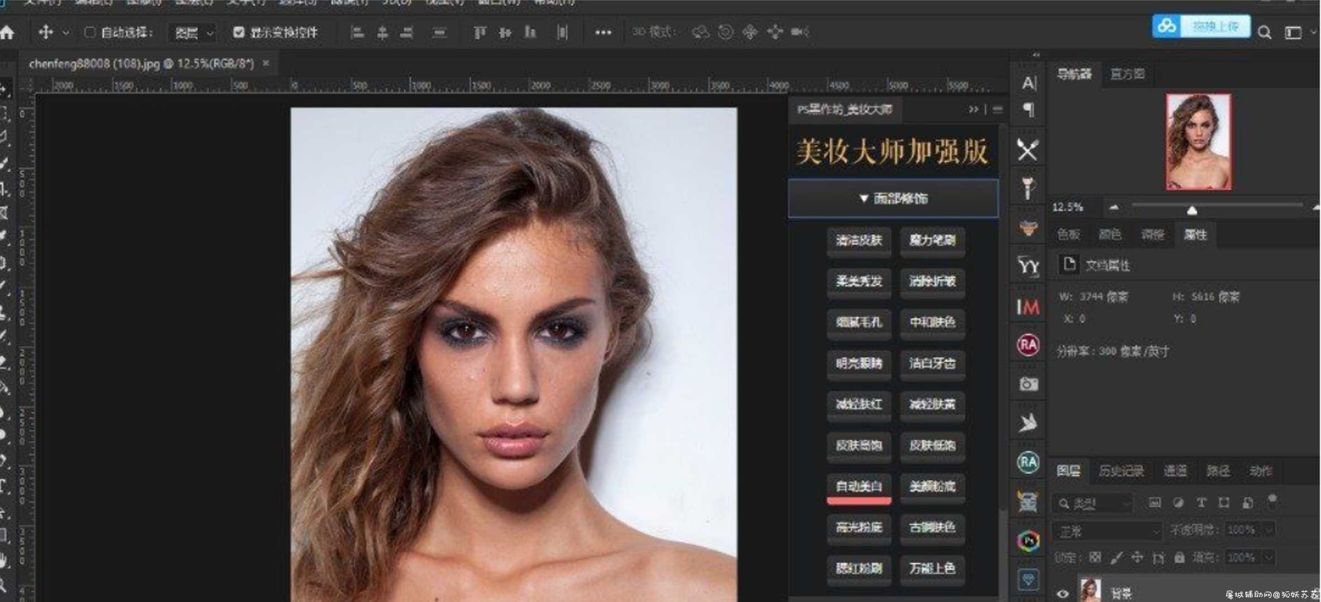Align top edges icon in options bar
Screen dimensions: 1321x602
(479, 32)
